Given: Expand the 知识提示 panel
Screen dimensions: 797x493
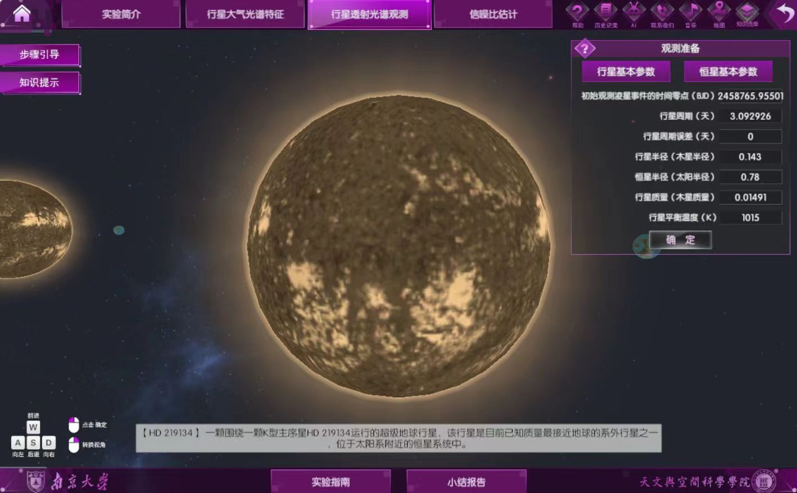Looking at the screenshot, I should (x=39, y=83).
